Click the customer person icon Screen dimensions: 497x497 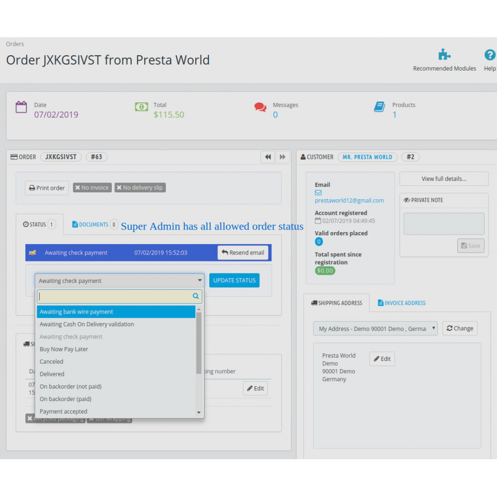tap(303, 157)
